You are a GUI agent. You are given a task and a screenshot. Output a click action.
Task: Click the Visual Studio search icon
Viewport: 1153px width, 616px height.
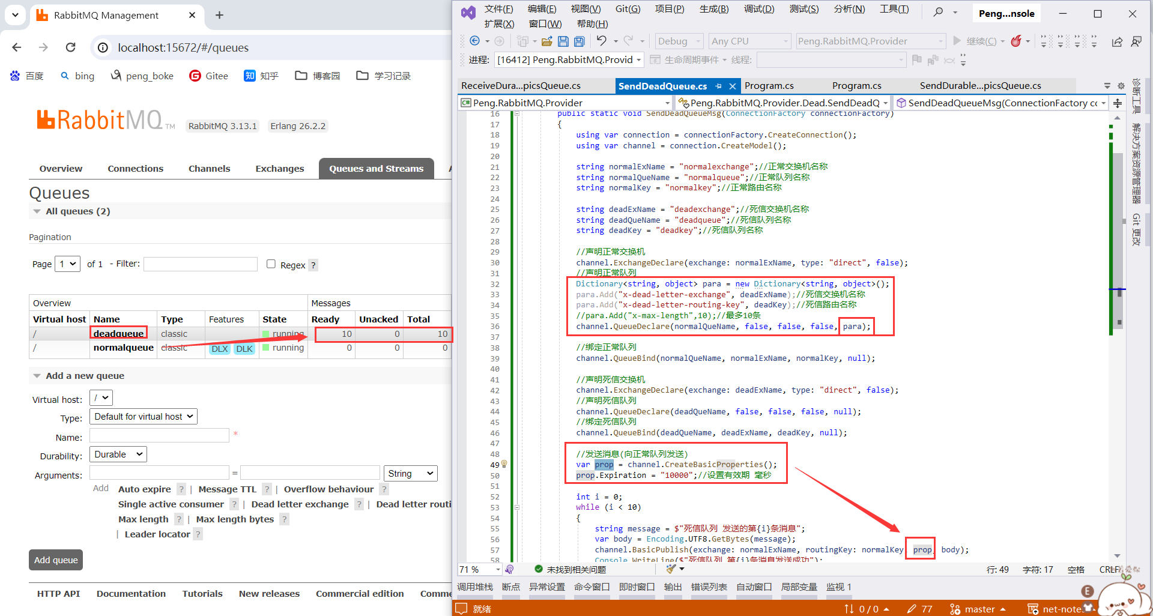tap(938, 12)
